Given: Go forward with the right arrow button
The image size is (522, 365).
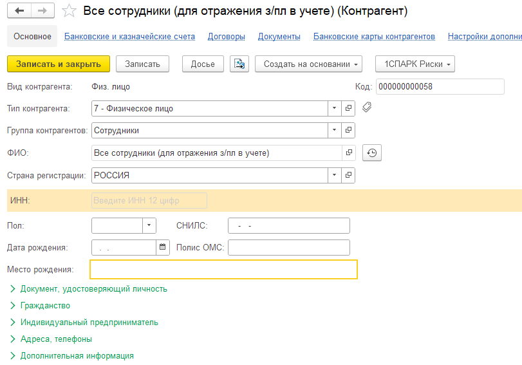Looking at the screenshot, I should tap(42, 11).
